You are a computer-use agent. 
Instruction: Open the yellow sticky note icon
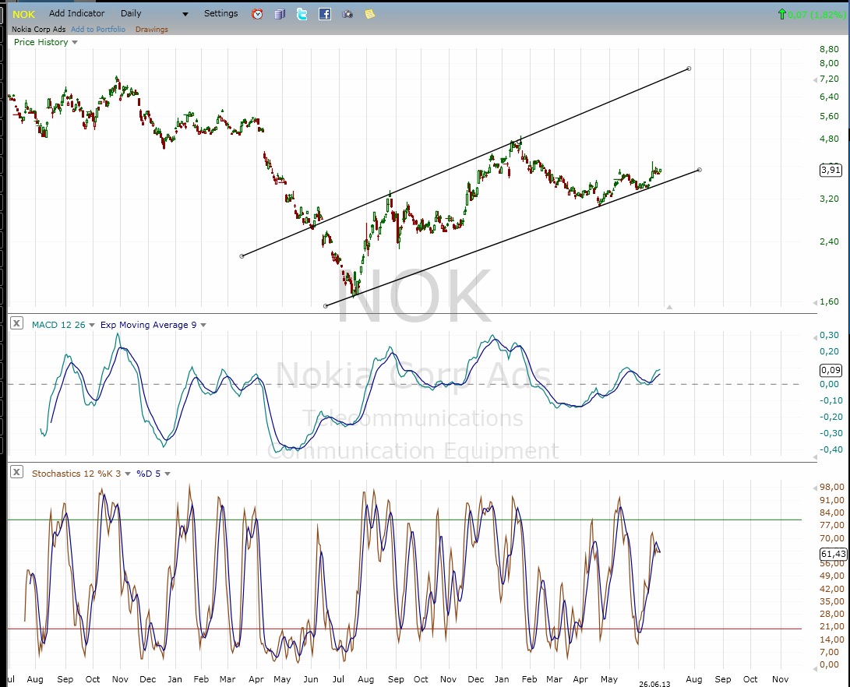370,14
